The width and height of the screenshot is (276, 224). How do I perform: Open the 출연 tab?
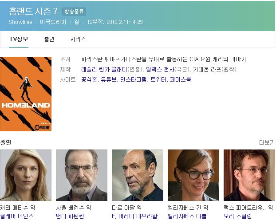tap(49, 39)
